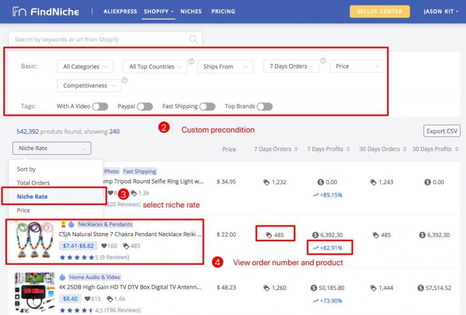Click tag icon next to 1,444 orders
This screenshot has width=466, height=315.
(x=374, y=288)
